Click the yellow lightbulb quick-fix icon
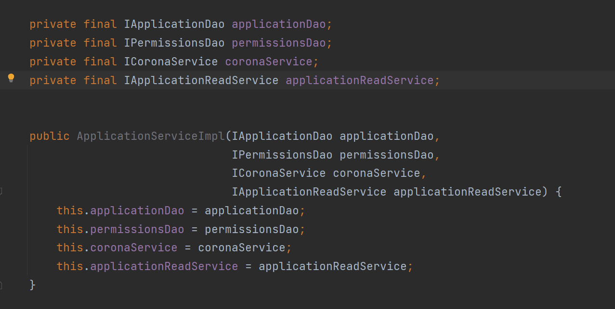 point(11,78)
